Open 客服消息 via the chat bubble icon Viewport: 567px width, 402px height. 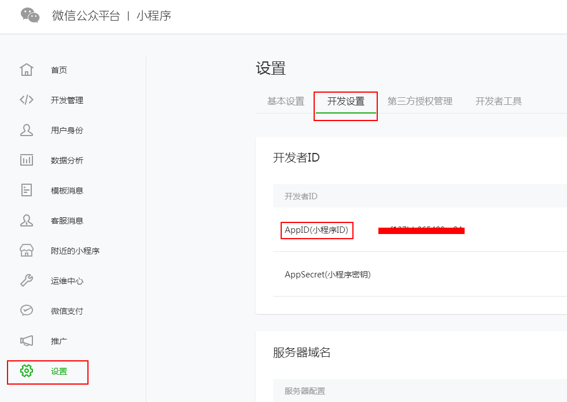27,220
